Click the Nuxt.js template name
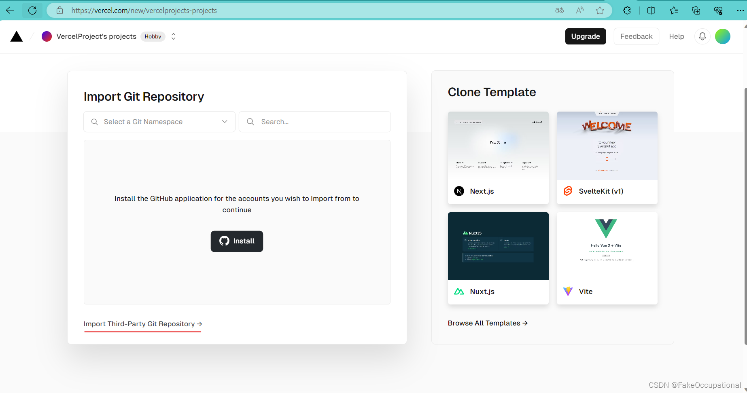 (x=482, y=292)
